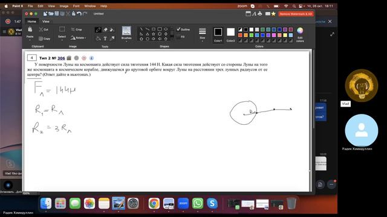
Task: Select the Fill bucket tool
Action: [x=98, y=38]
